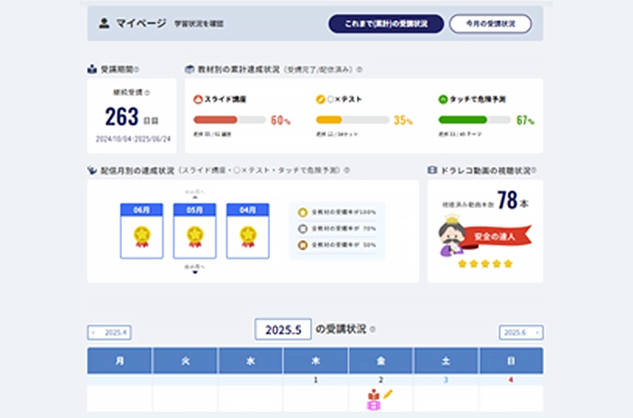Click calendar date 1
The image size is (633, 418).
click(x=316, y=380)
